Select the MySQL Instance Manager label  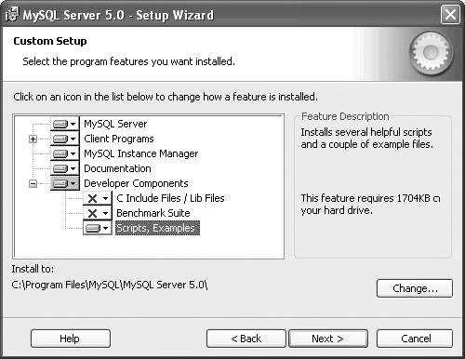point(141,153)
